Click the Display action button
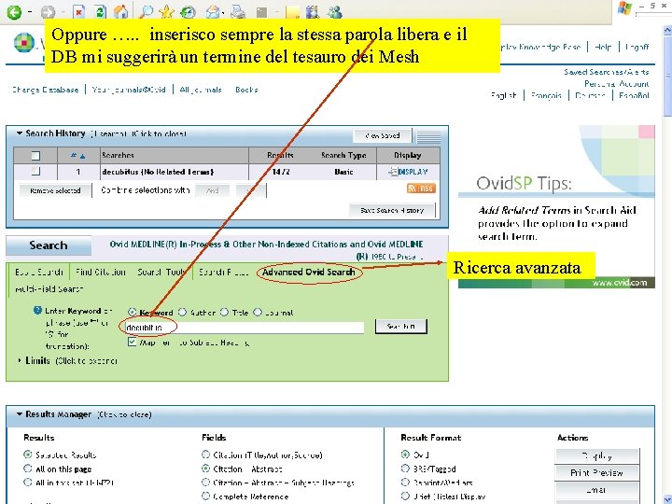This screenshot has width=672, height=504. coord(596,456)
